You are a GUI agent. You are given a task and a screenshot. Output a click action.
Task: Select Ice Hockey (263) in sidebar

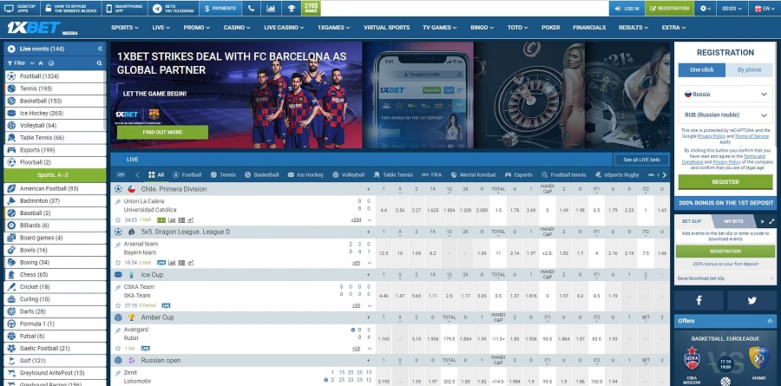point(55,113)
